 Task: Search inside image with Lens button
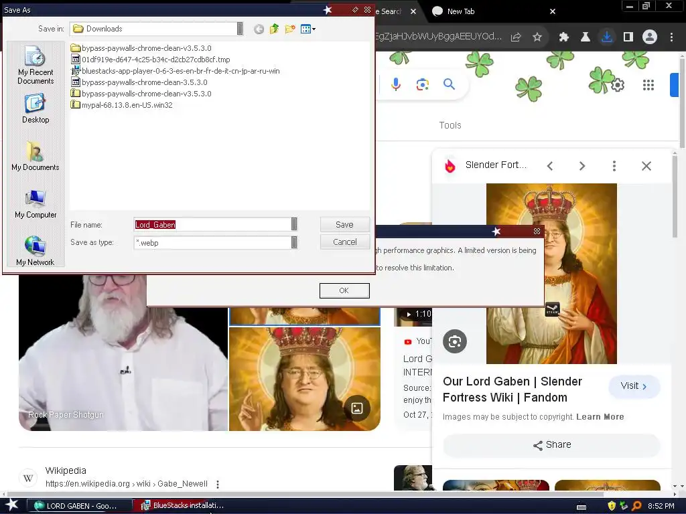click(x=455, y=341)
